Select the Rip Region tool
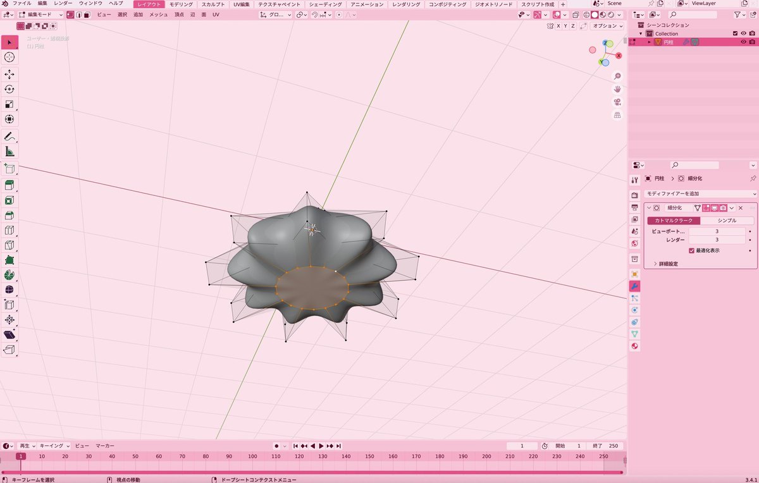This screenshot has height=483, width=759. click(9, 350)
